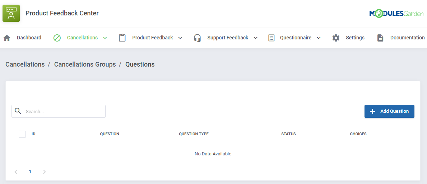This screenshot has width=427, height=184.
Task: Click the Questions breadcrumb
Action: [140, 64]
